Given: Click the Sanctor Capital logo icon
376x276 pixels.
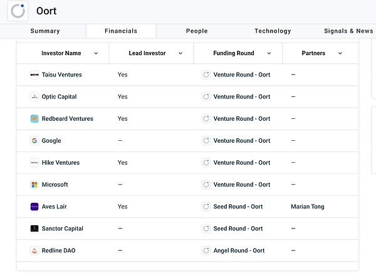Looking at the screenshot, I should [34, 228].
